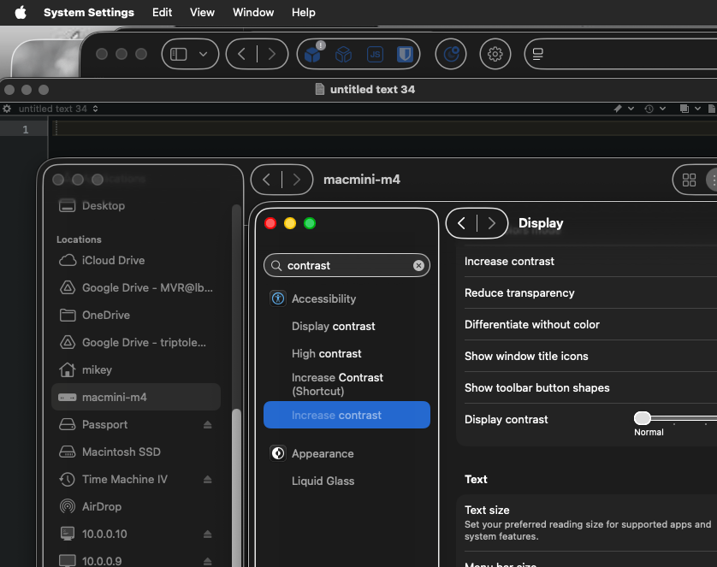Select the Appearance search result
The width and height of the screenshot is (717, 567).
point(347,454)
